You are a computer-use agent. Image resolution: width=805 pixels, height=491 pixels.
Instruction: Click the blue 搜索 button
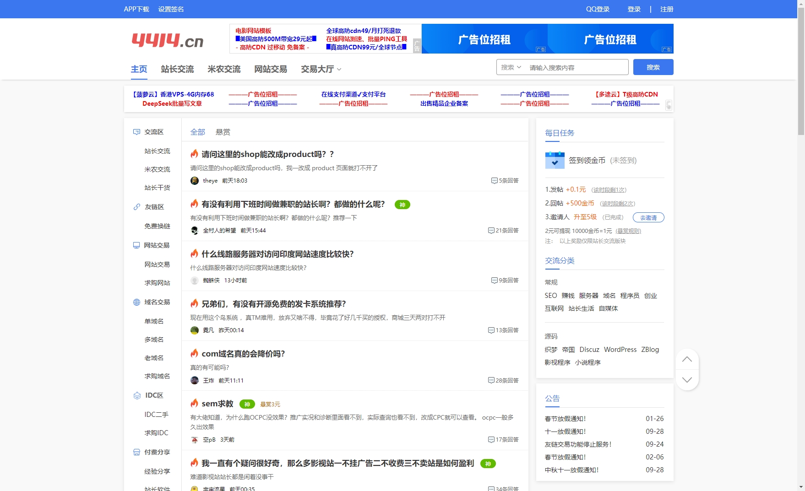tap(653, 67)
